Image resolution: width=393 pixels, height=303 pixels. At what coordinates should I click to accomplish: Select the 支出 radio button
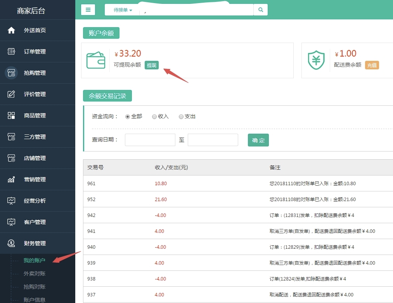[x=181, y=117]
